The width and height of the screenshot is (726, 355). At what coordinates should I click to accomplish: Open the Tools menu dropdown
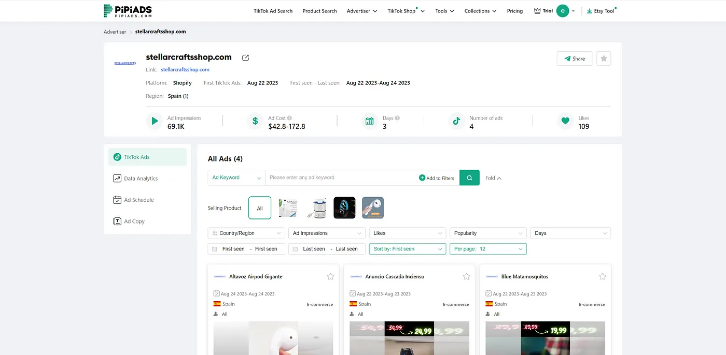coord(444,11)
